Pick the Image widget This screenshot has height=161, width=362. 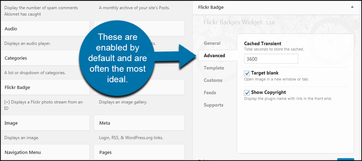(45, 123)
